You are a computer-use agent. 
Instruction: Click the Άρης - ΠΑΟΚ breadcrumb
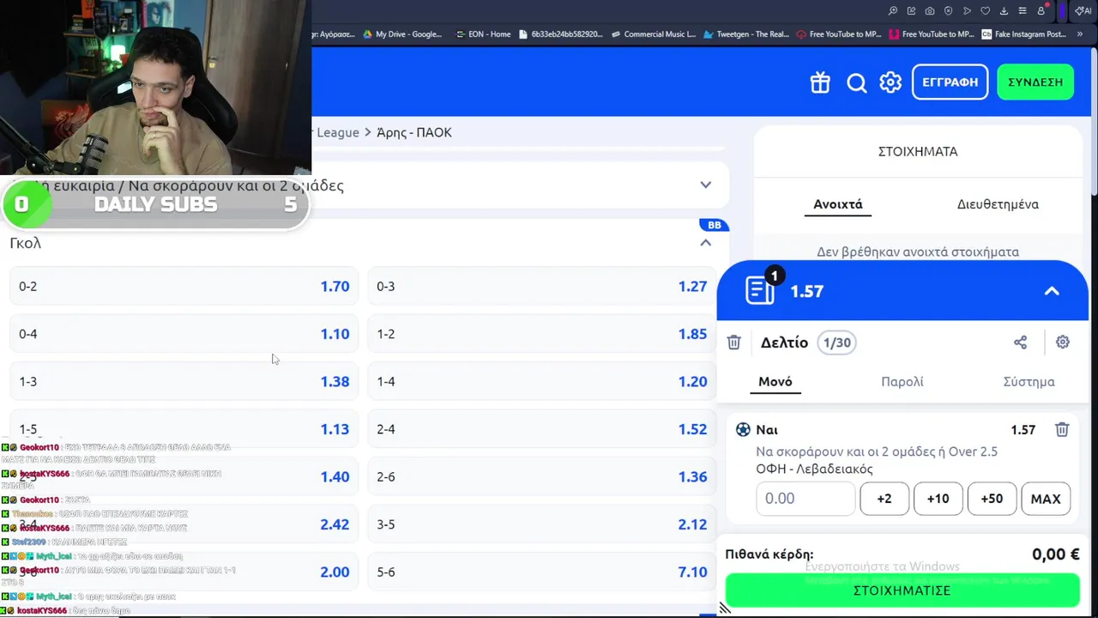[414, 132]
